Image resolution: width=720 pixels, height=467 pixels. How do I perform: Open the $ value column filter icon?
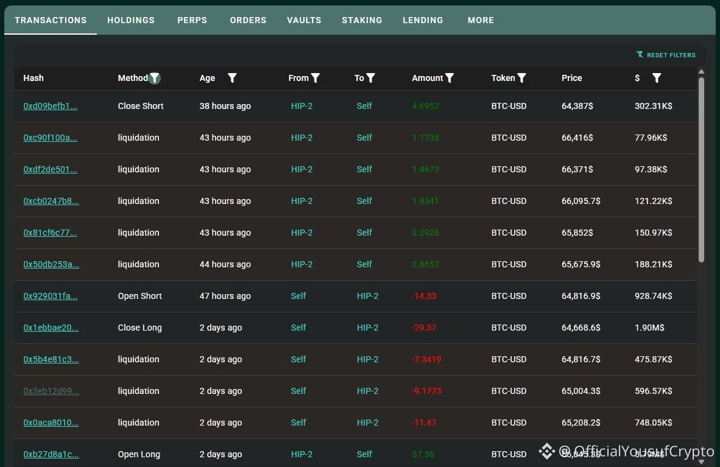point(657,78)
